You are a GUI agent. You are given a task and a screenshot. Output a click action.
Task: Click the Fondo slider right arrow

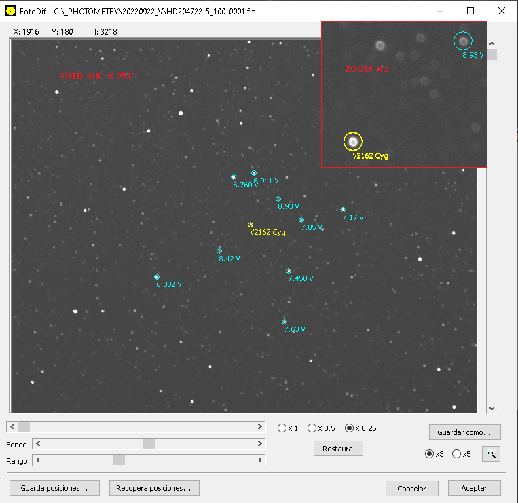pyautogui.click(x=260, y=444)
